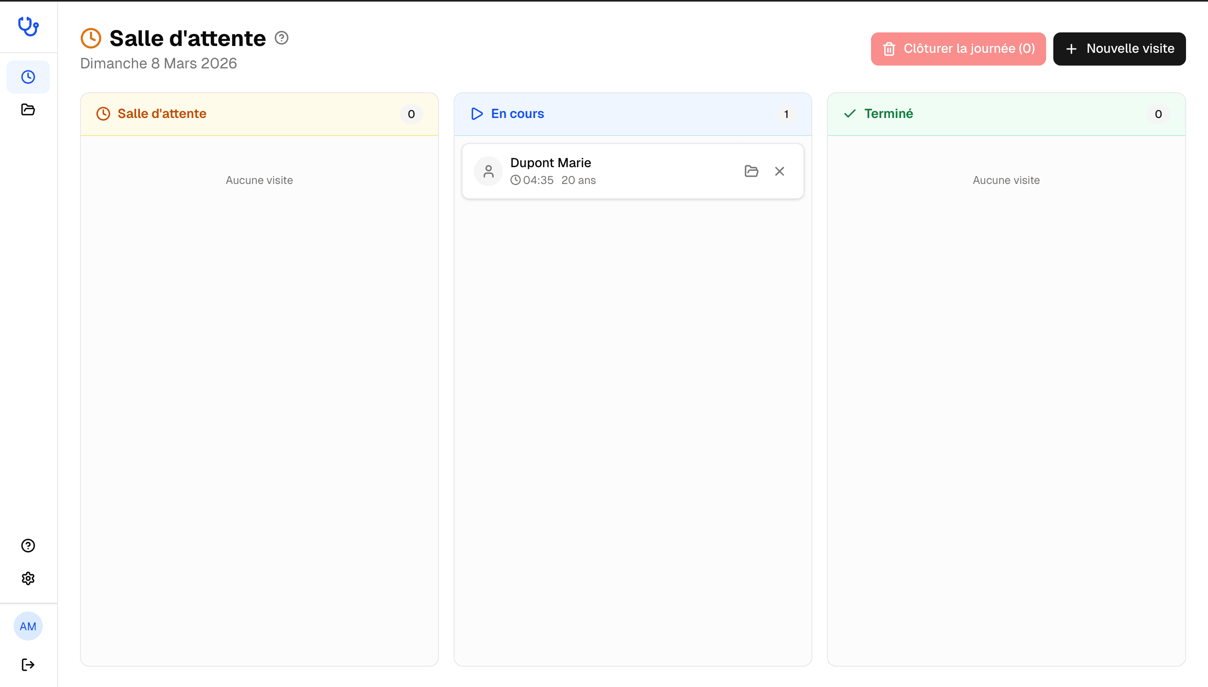Click the Salle d'attente count badge
The height and width of the screenshot is (687, 1208).
411,114
